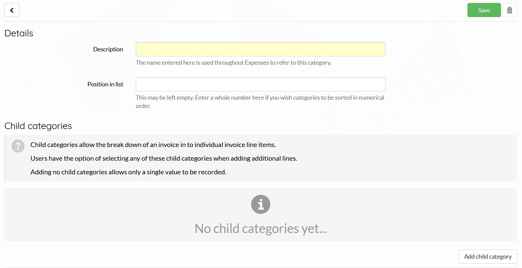522x268 pixels.
Task: Click the help line about breaking down an invoice
Action: click(x=153, y=145)
